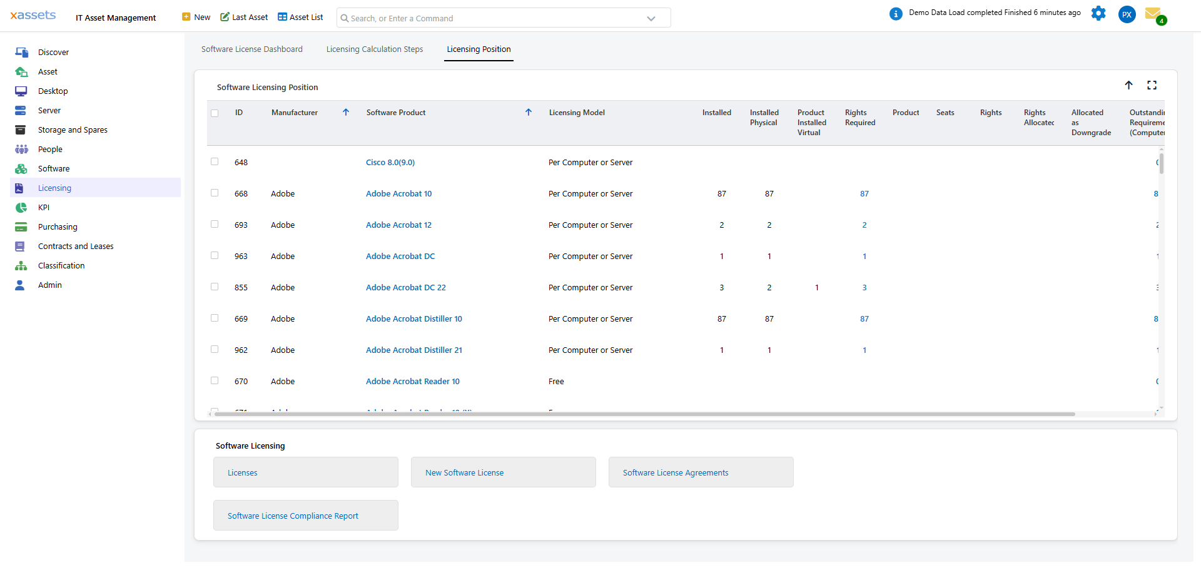The height and width of the screenshot is (570, 1201).
Task: Tick the checkbox for Adobe Acrobat 10
Action: pos(215,193)
